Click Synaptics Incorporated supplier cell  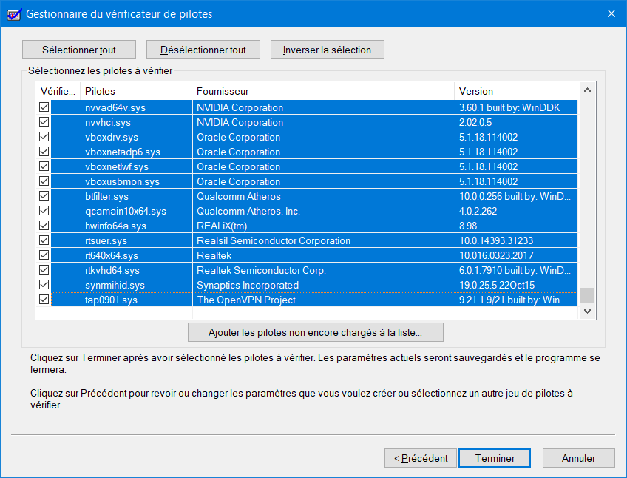pyautogui.click(x=324, y=285)
